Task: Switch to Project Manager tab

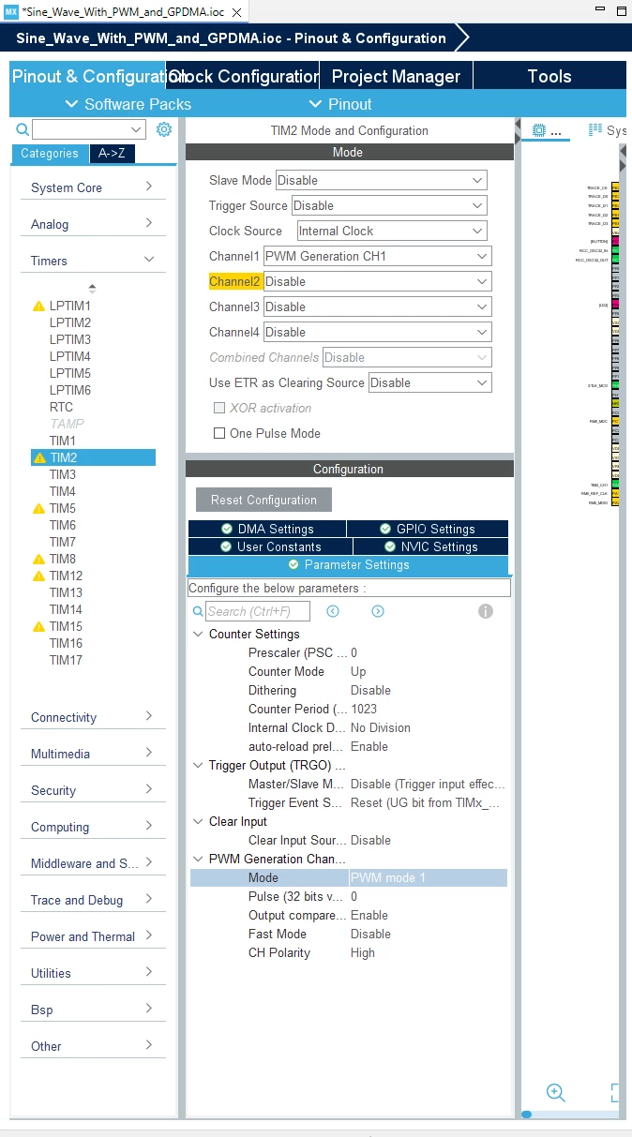Action: 396,76
